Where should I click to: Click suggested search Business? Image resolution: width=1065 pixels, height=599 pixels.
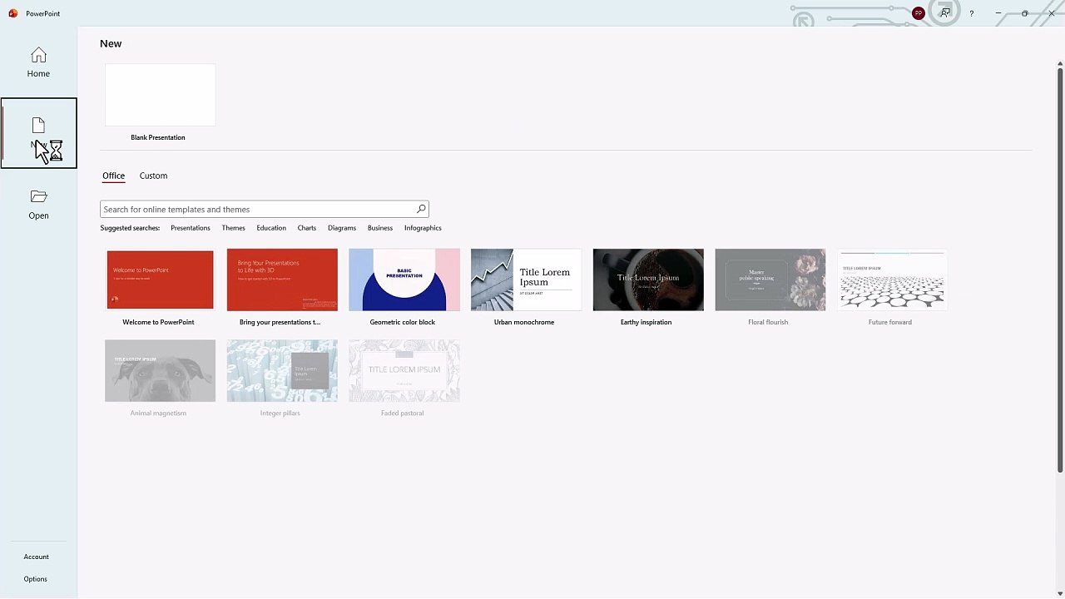(x=380, y=228)
